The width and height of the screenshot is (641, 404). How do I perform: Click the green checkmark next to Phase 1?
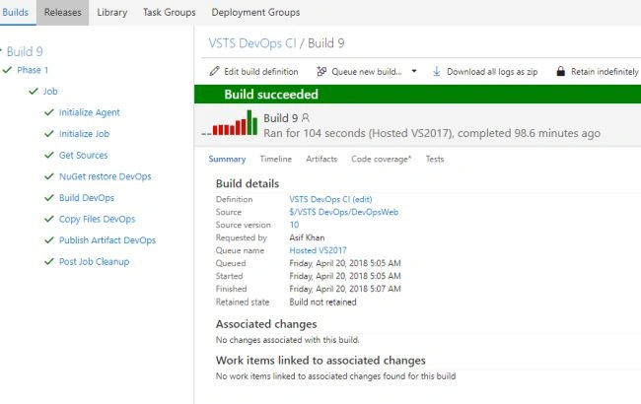[x=7, y=70]
